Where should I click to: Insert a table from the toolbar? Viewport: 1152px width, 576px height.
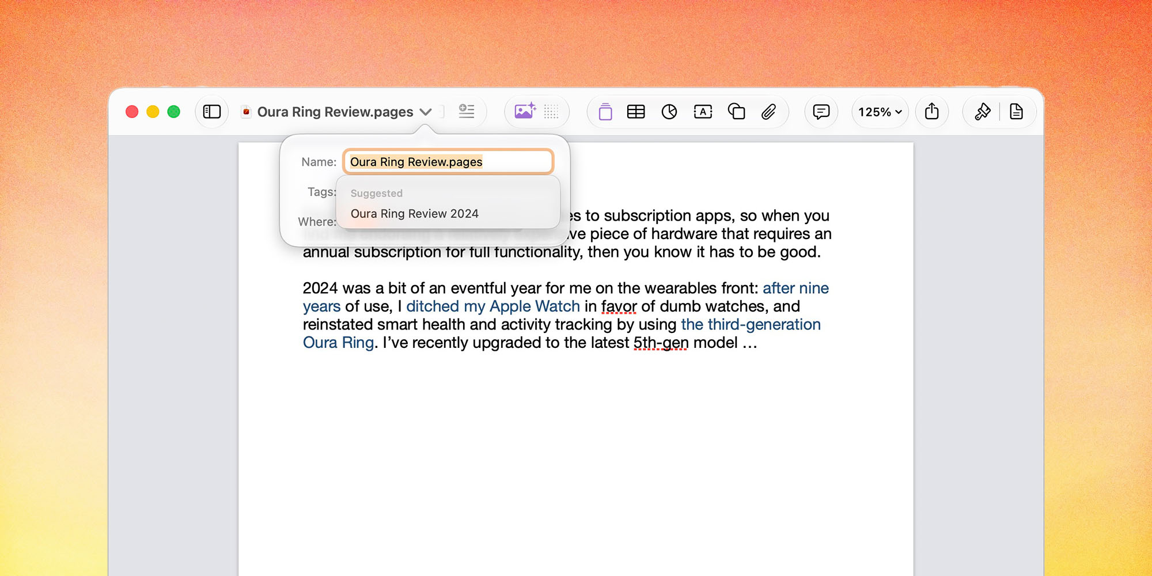(636, 112)
